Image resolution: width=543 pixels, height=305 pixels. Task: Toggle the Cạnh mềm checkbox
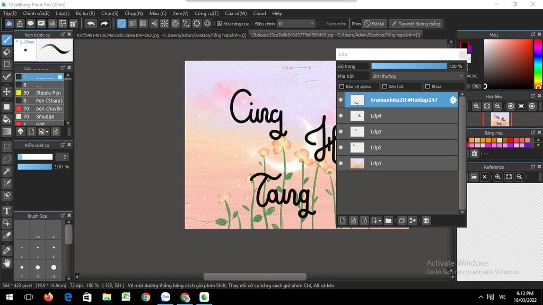[322, 24]
